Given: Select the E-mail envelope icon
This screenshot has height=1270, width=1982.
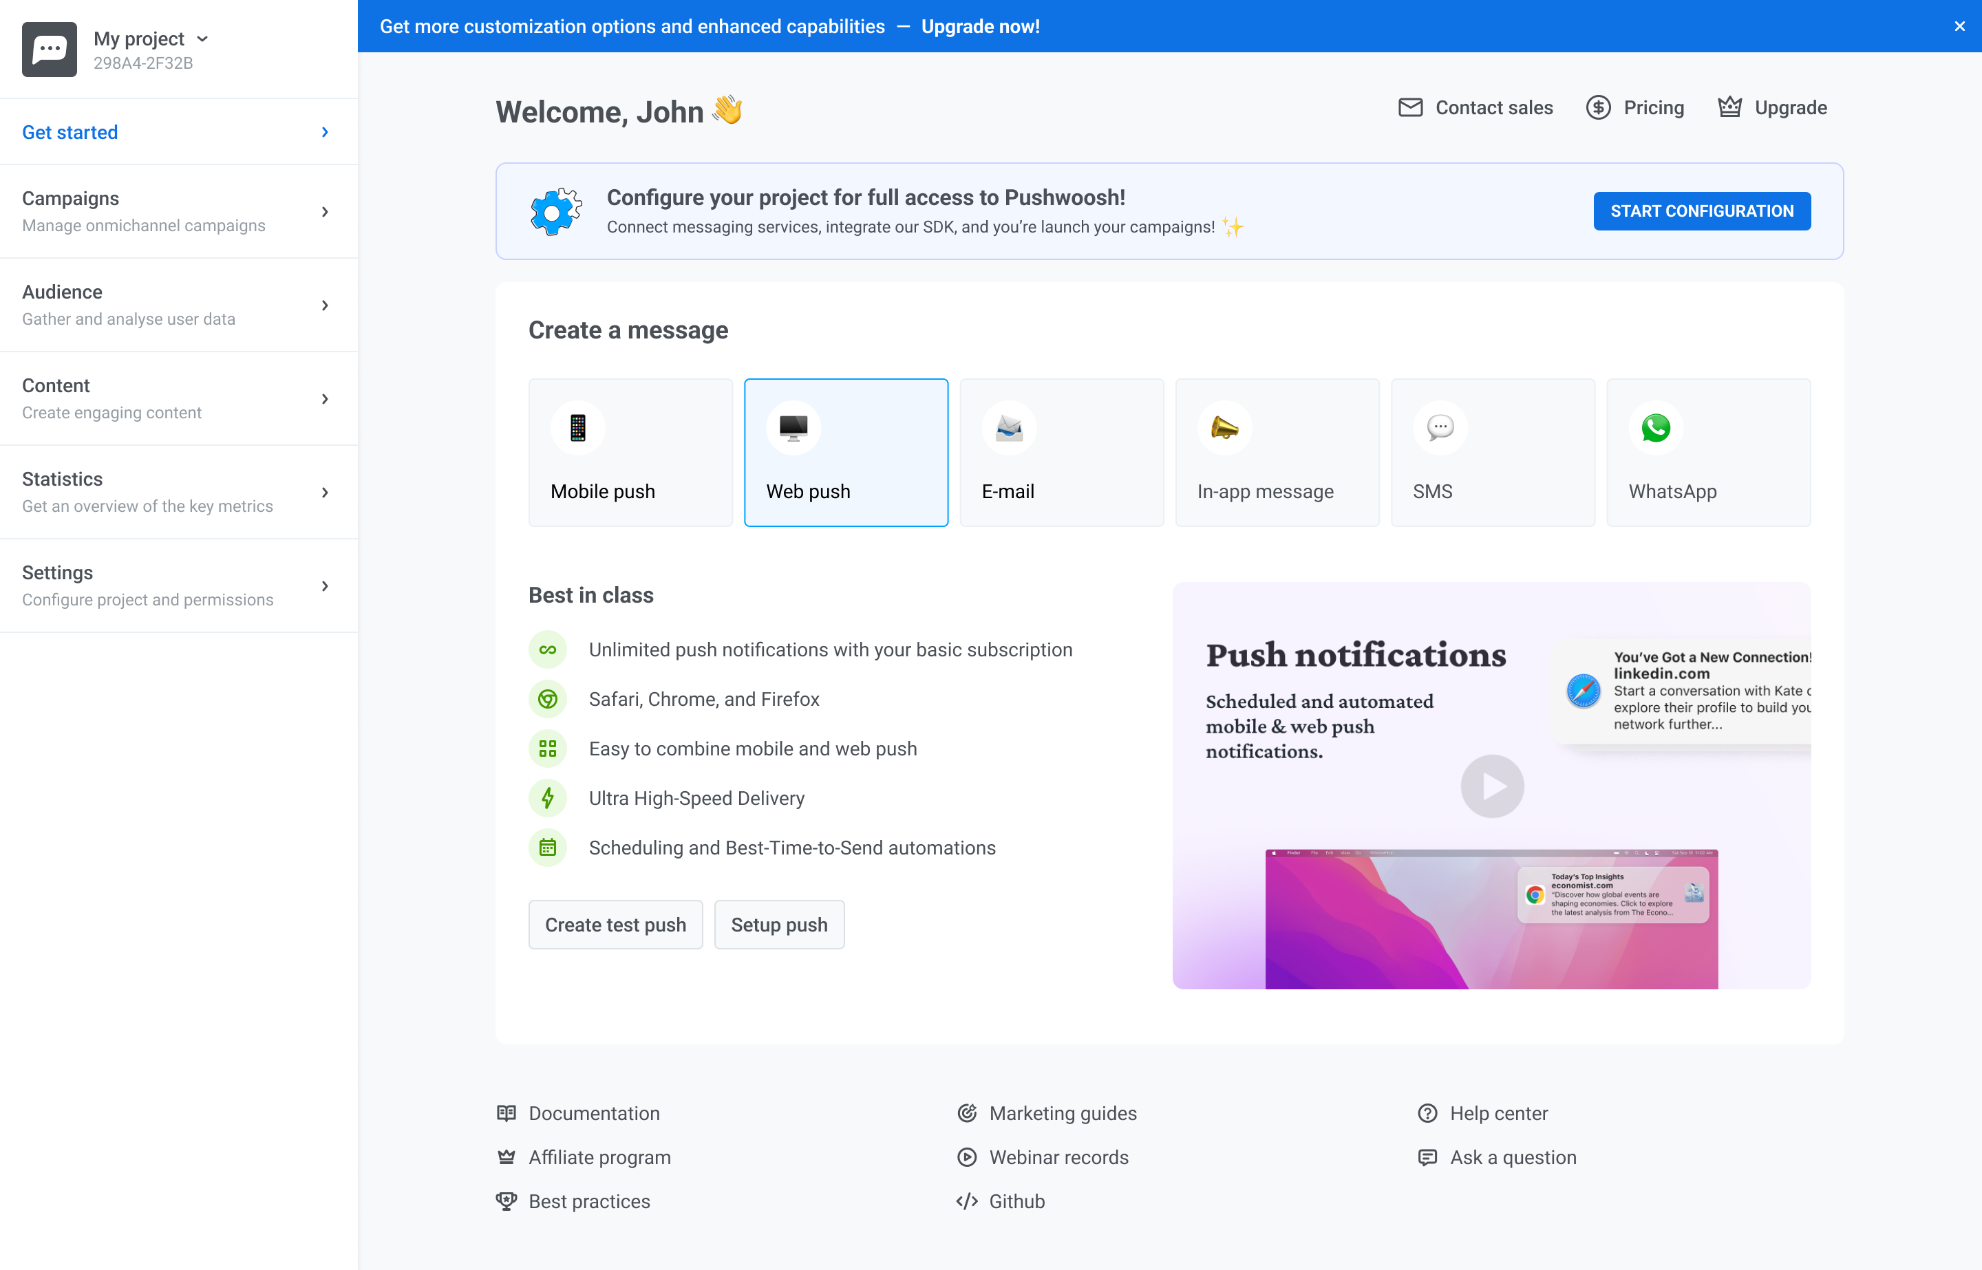Looking at the screenshot, I should click(1009, 428).
